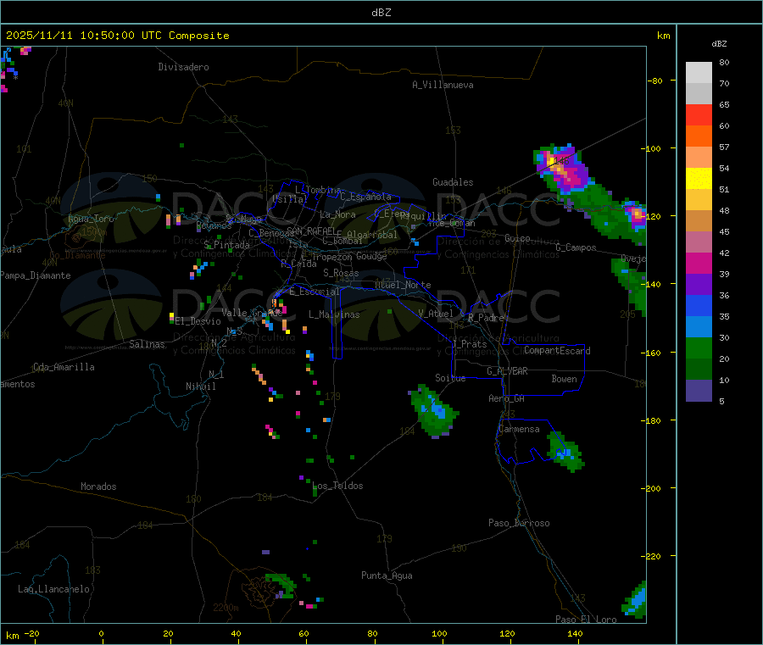Click the red 60-65 dBZ legend swatch
Screen dimensions: 763x645
(x=699, y=114)
